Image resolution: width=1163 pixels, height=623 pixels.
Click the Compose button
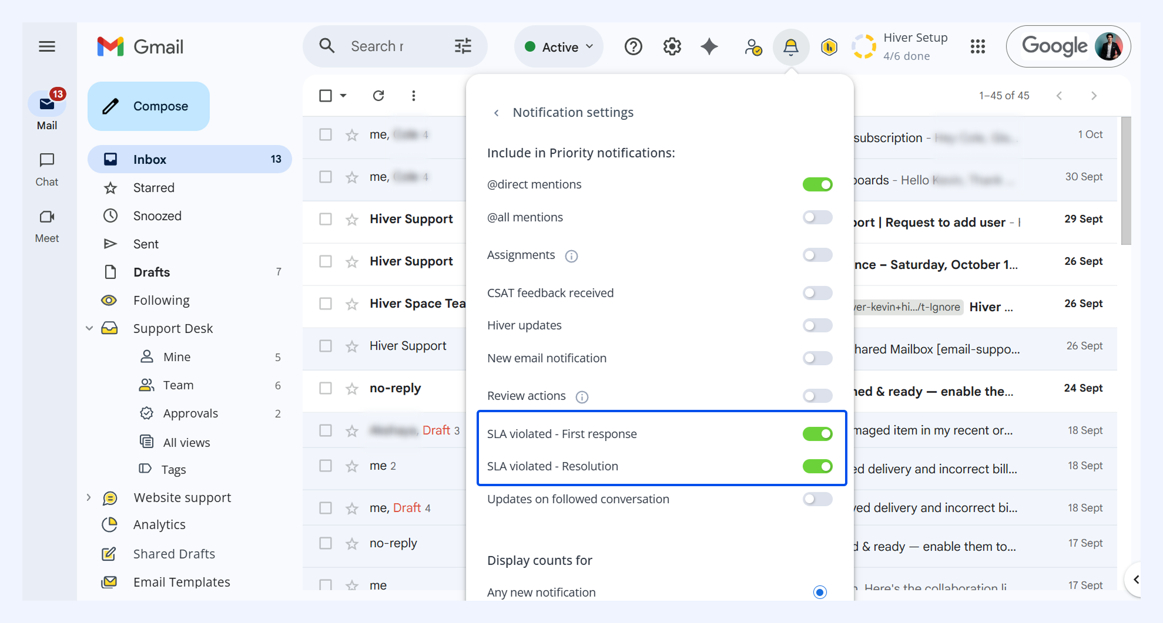149,106
